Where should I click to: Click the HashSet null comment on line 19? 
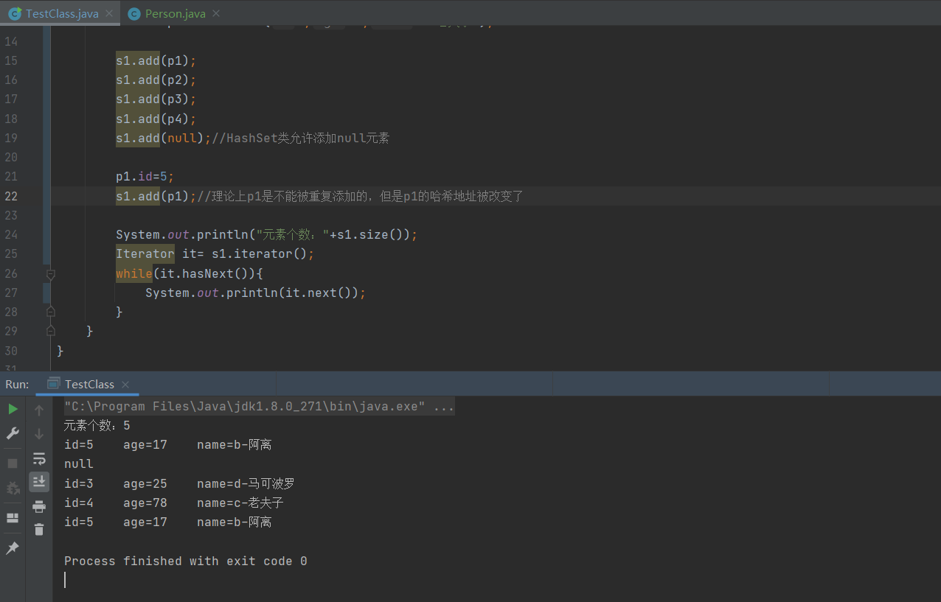click(x=300, y=138)
